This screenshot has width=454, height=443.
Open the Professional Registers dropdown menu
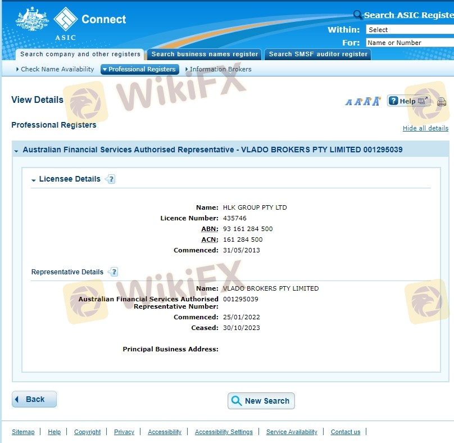(x=139, y=69)
